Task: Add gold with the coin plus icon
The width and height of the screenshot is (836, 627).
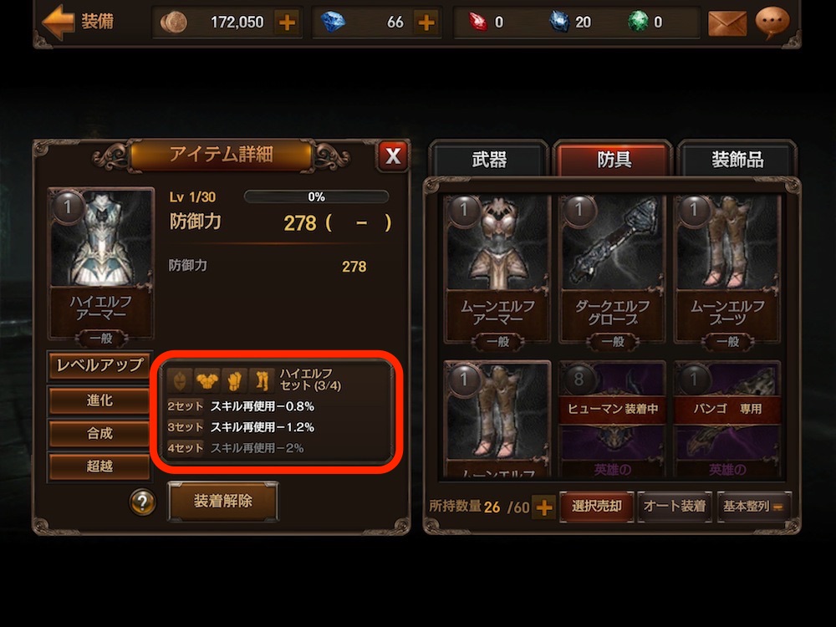Action: (287, 23)
